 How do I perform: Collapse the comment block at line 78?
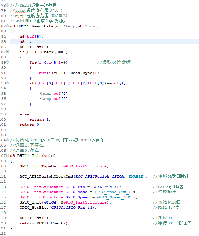coord(7,5)
